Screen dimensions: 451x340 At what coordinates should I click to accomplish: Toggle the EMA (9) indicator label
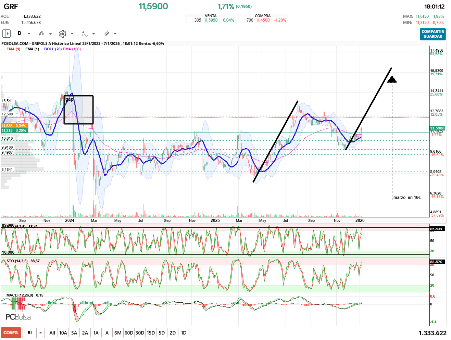13,49
